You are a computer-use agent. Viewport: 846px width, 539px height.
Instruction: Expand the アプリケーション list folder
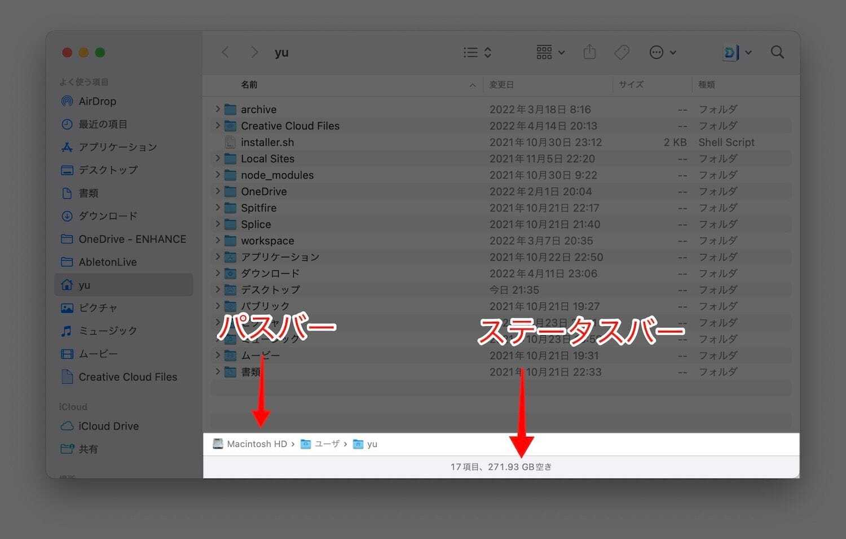coord(218,256)
